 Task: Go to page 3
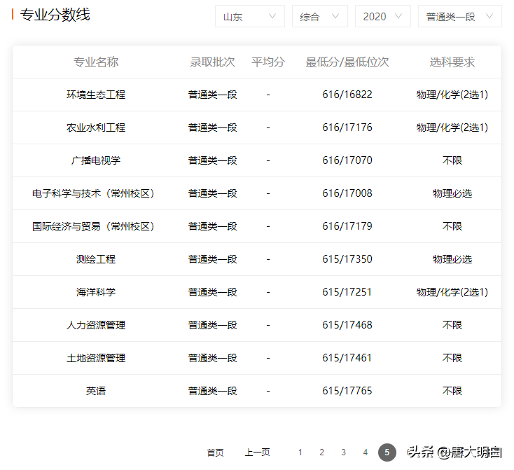point(343,452)
